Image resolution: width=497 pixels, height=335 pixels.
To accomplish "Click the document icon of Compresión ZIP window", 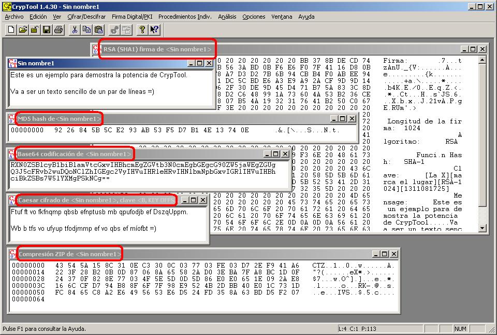I will pos(12,254).
